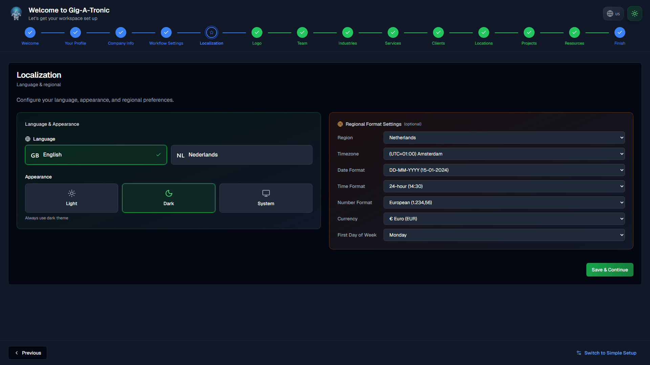Click the "Regional Format Settings" heading text

(x=373, y=124)
